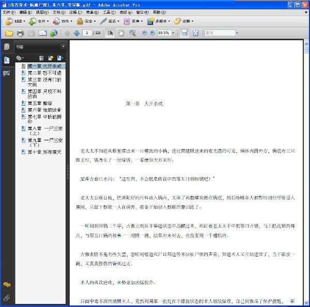The height and width of the screenshot is (307, 310).
Task: Open the Attachments paperclip panel
Action: tap(7, 298)
